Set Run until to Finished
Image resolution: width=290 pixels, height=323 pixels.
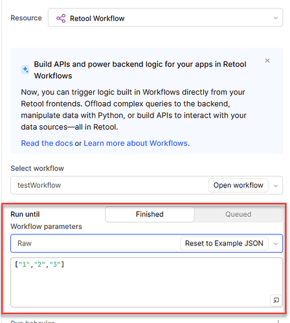tap(150, 214)
